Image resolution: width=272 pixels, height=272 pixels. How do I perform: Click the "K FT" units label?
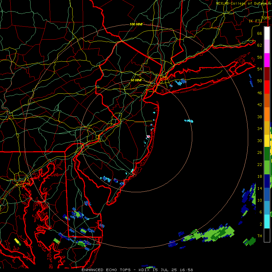(x=255, y=21)
